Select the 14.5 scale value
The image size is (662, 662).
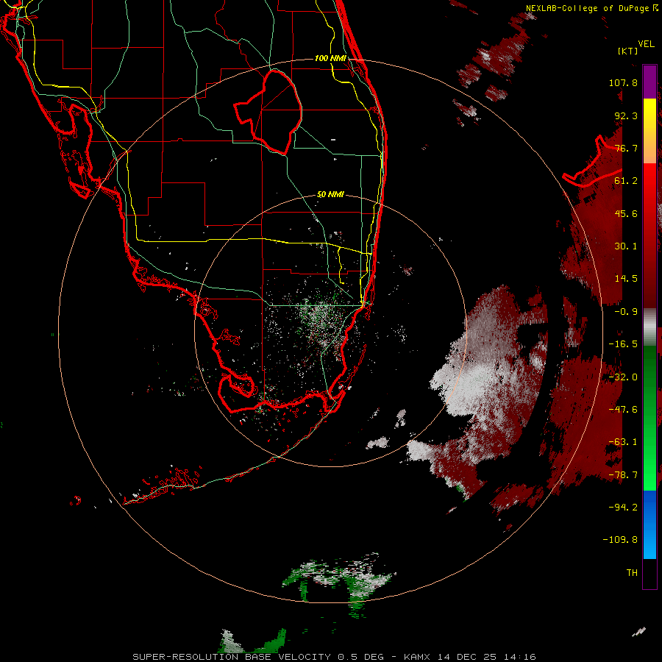pos(626,279)
